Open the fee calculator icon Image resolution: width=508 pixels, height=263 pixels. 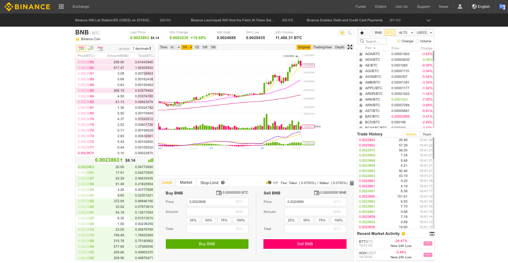[x=352, y=183]
